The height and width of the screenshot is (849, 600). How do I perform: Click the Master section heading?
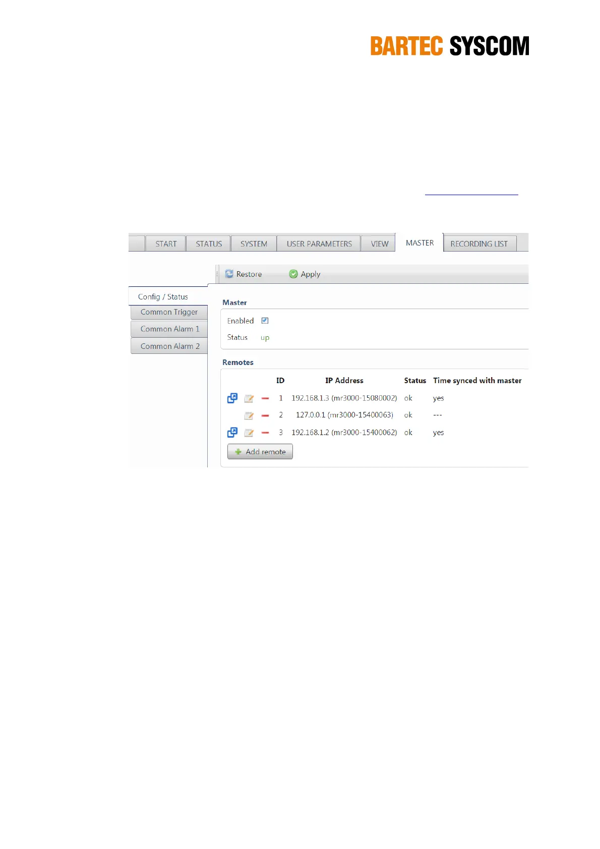[x=234, y=302]
